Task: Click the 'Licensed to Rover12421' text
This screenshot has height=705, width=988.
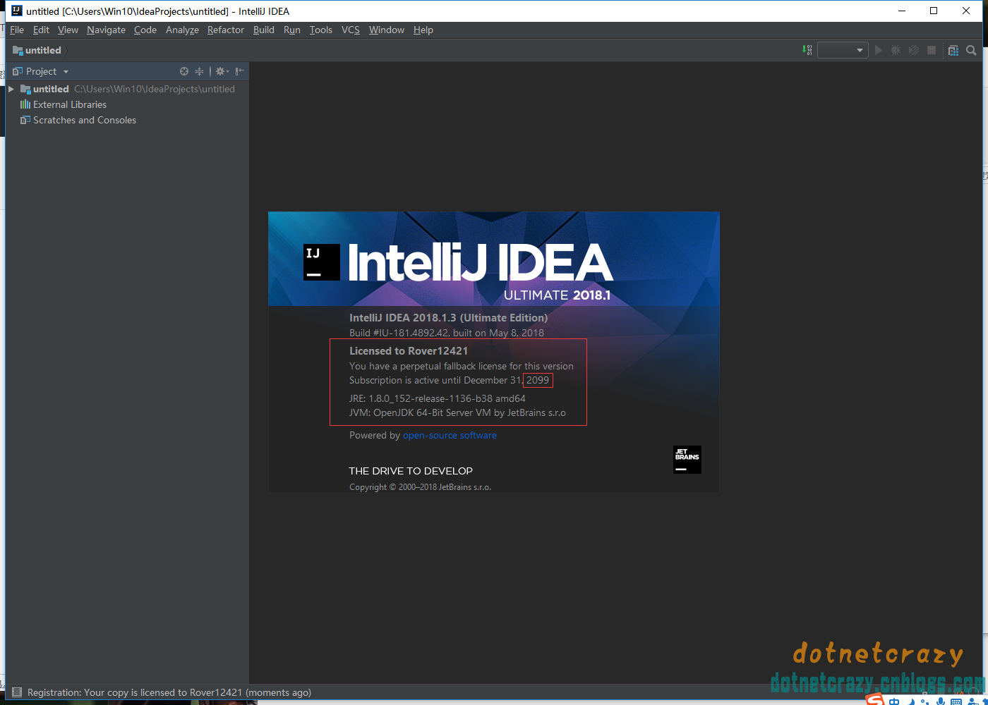Action: tap(409, 350)
